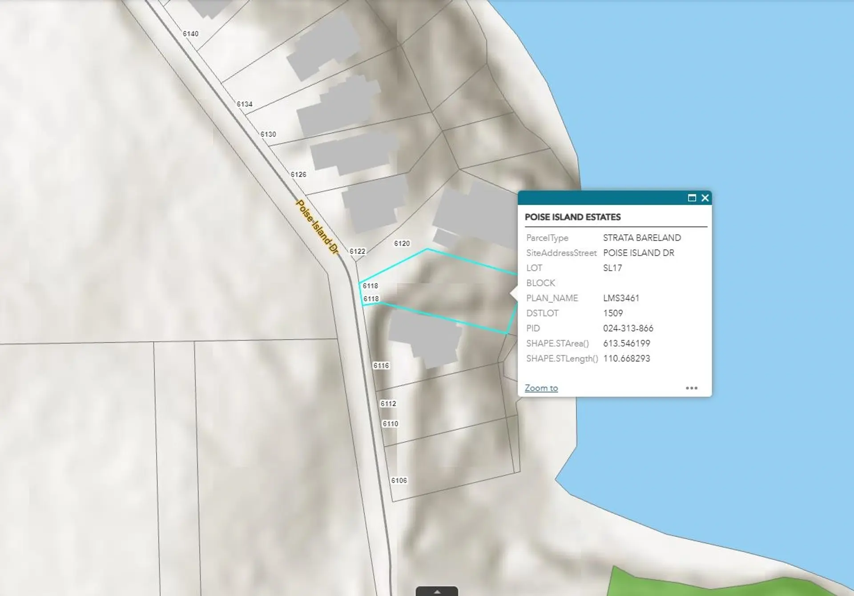Expand the bottom panel with the arrow
854x596 pixels.
pos(436,591)
